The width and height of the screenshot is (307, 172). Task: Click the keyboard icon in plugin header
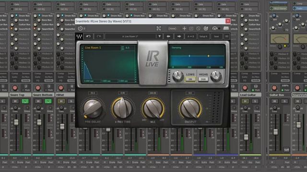coord(226,29)
